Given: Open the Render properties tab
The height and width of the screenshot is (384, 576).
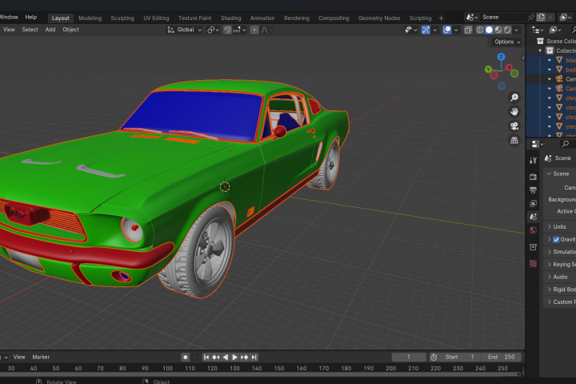Looking at the screenshot, I should (533, 177).
